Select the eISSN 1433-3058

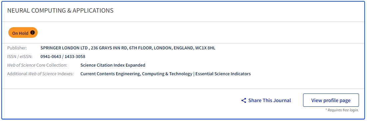click(75, 57)
